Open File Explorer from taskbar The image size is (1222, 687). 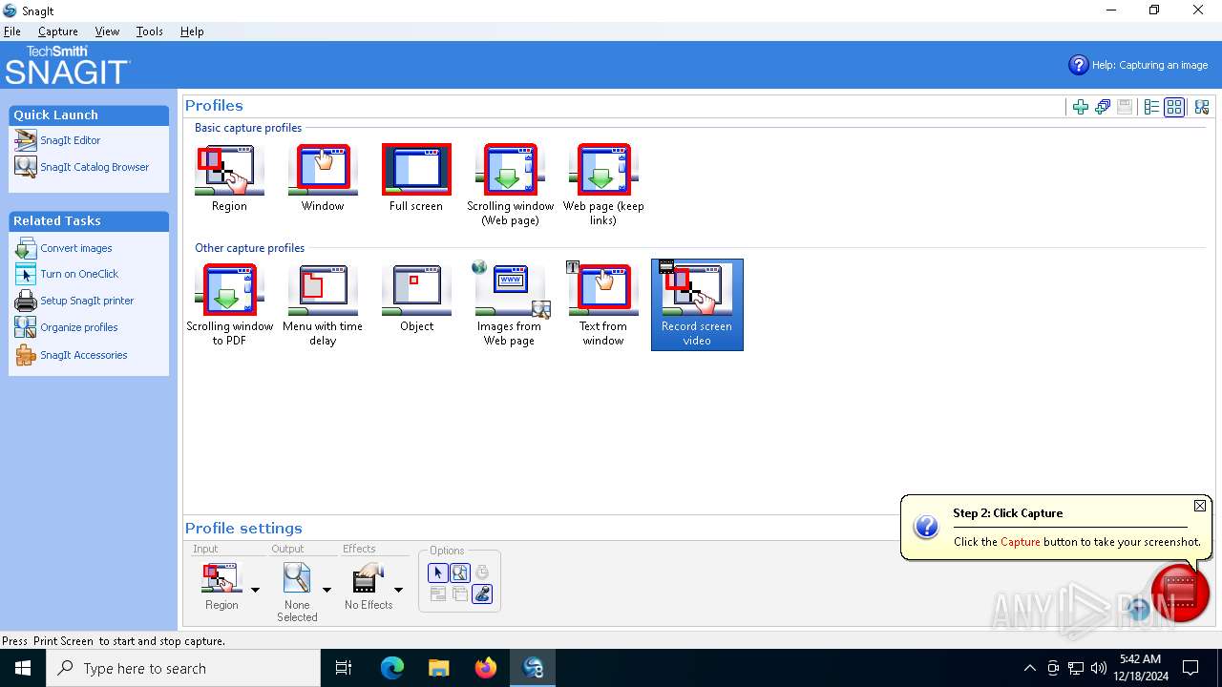(x=439, y=668)
